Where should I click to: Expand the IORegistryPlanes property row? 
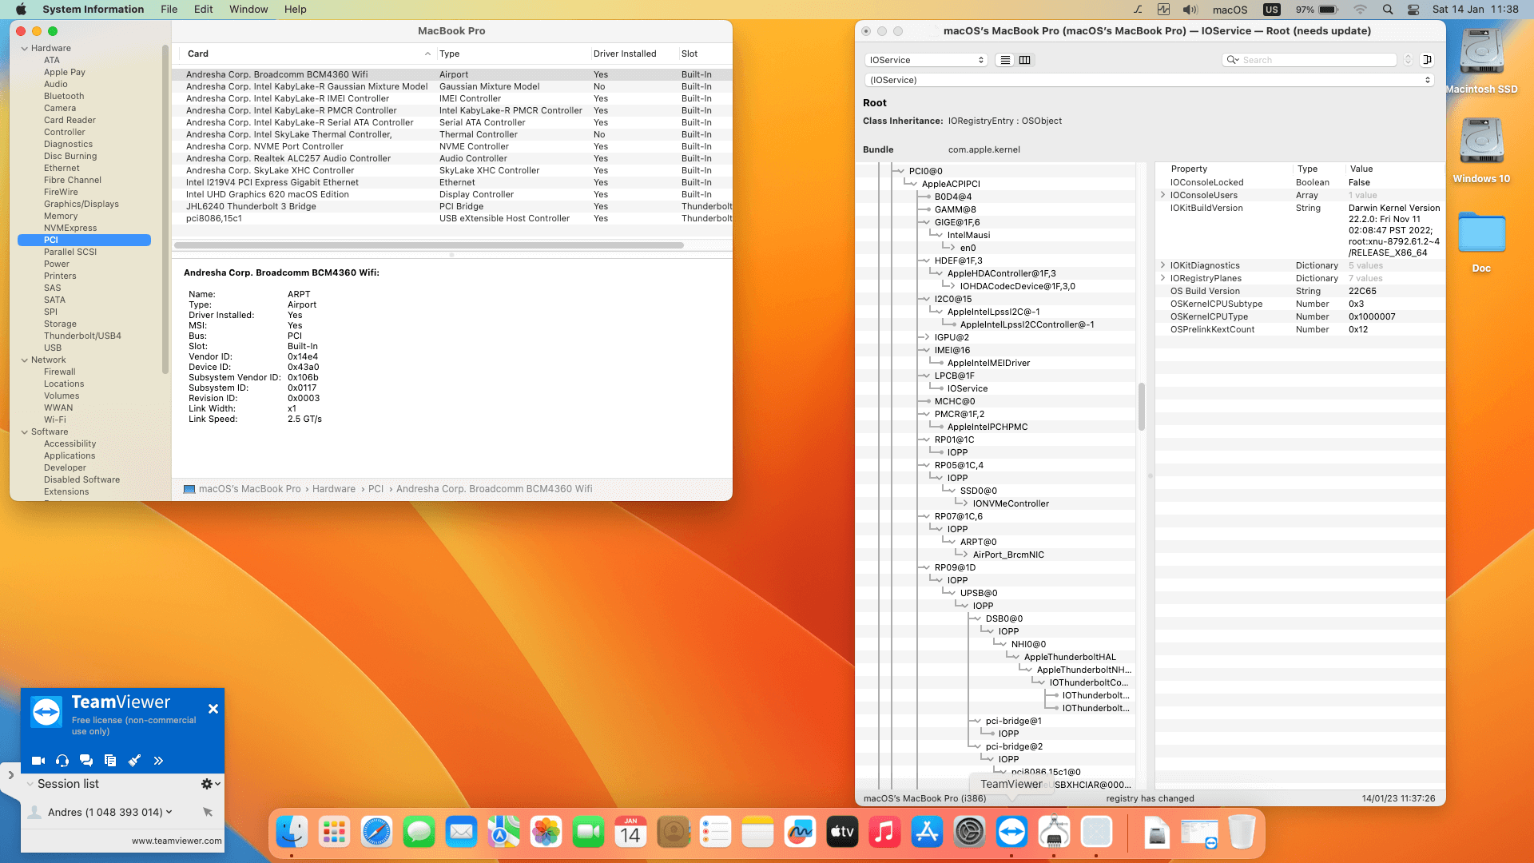tap(1162, 278)
